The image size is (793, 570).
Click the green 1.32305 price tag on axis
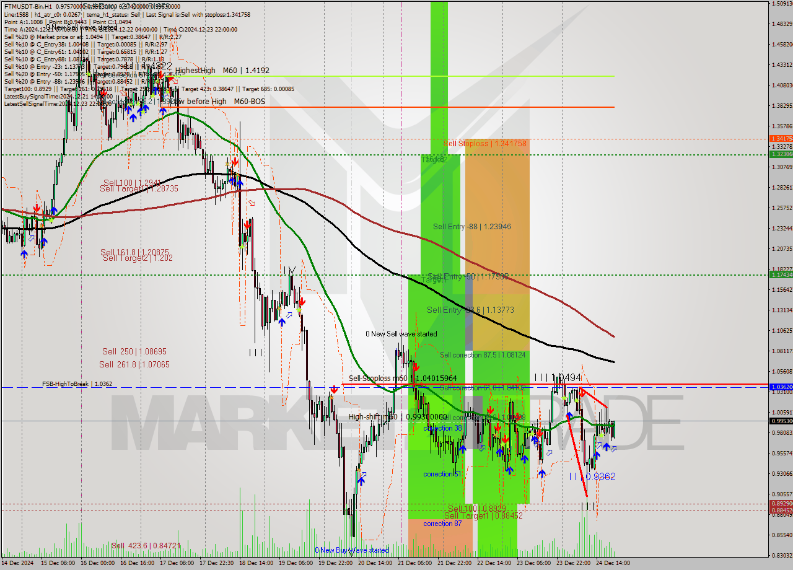[781, 154]
